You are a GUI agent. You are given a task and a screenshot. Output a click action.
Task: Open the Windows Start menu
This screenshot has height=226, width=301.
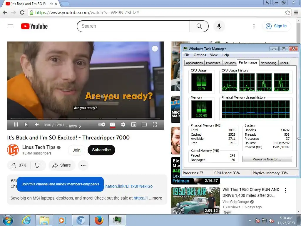[x=8, y=220]
